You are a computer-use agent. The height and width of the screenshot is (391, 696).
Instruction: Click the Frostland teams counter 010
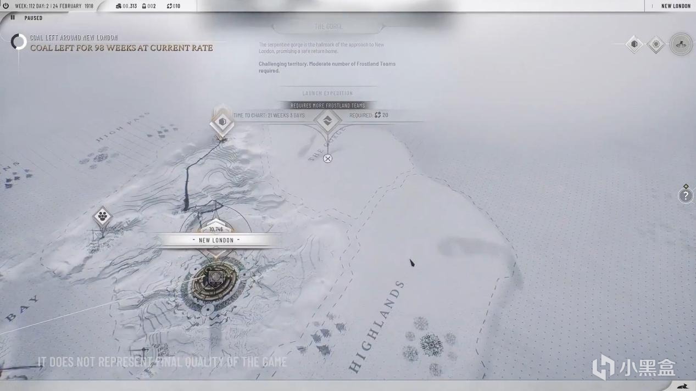pyautogui.click(x=174, y=6)
